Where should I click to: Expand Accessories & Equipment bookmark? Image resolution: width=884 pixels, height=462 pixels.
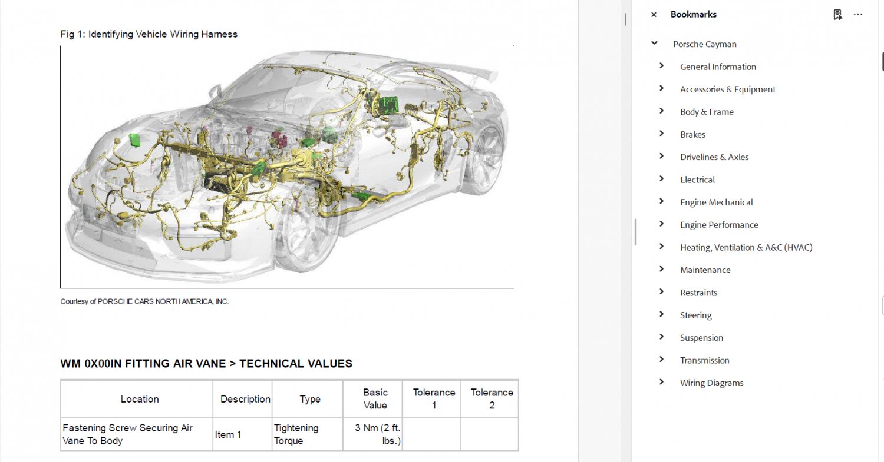point(662,88)
